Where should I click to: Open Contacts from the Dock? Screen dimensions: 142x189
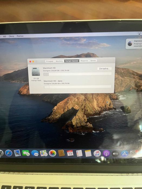[x=61, y=153]
